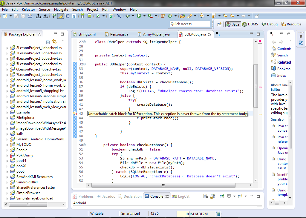Toggle Scroll Lock in the Console

coord(212,196)
